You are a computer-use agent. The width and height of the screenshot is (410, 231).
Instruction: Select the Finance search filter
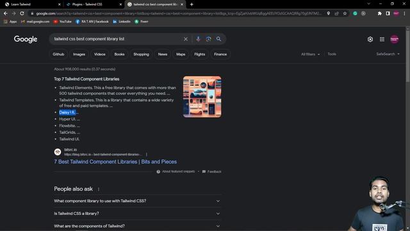point(220,54)
